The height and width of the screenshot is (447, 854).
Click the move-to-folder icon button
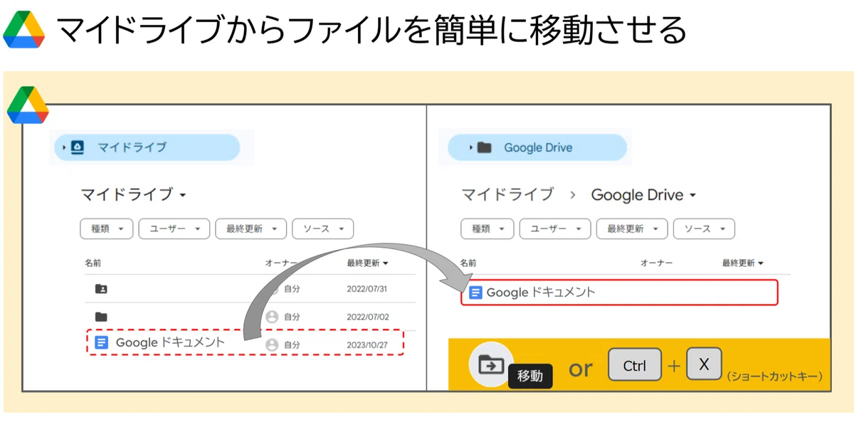491,364
